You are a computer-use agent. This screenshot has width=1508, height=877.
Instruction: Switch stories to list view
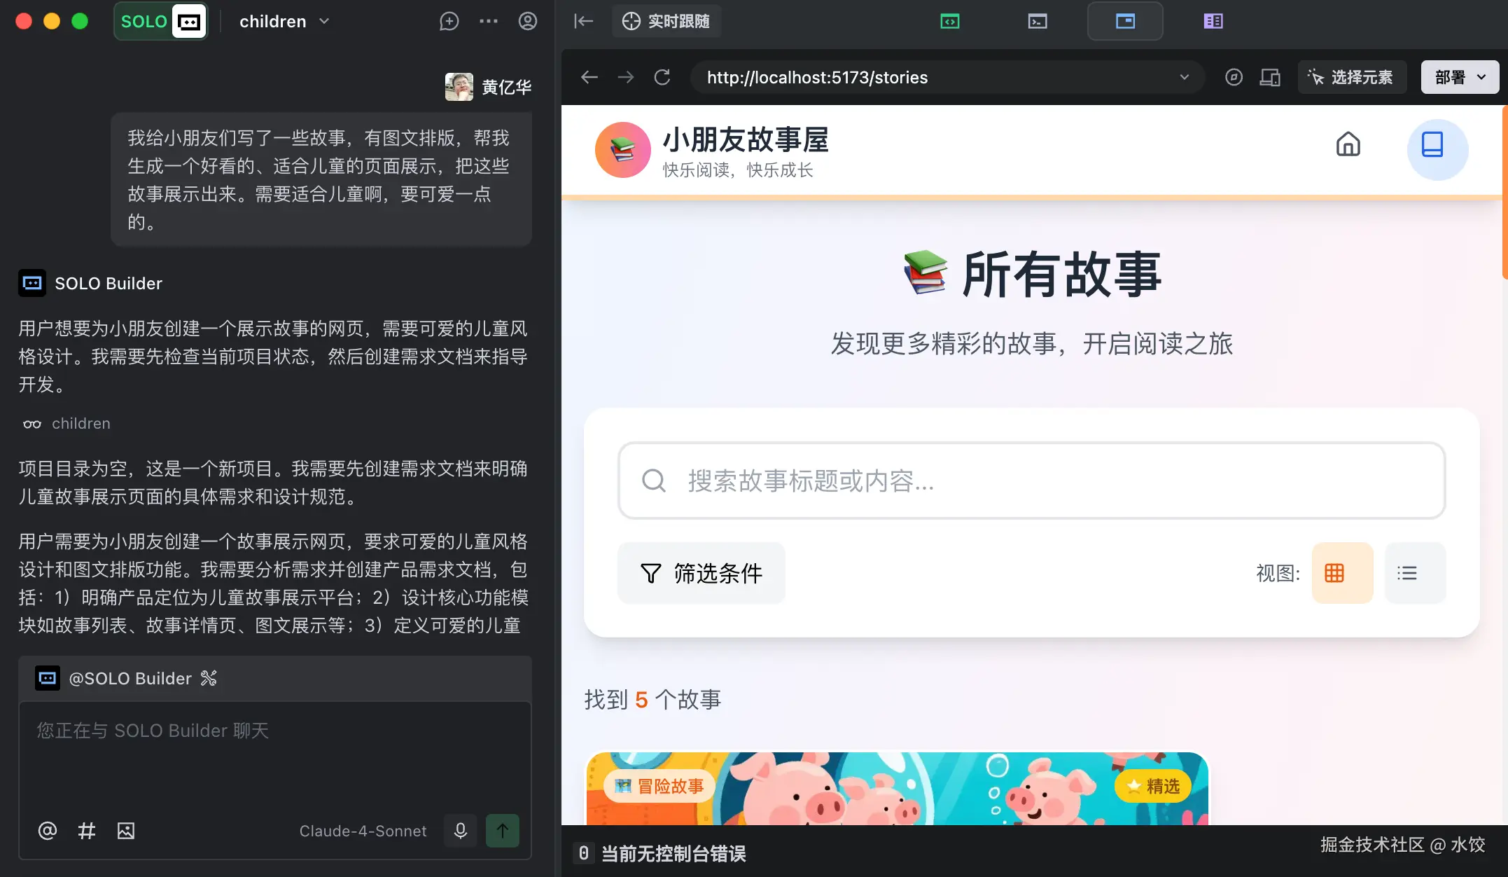pos(1413,573)
